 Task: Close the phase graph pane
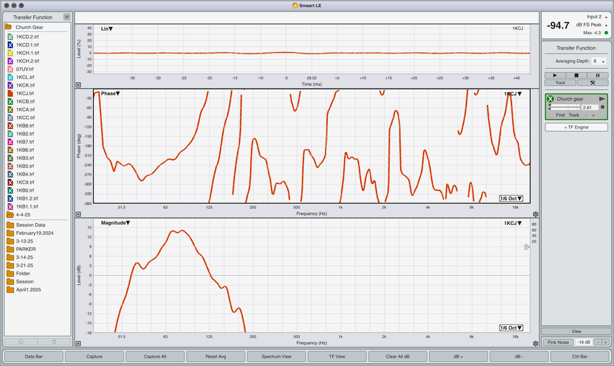[78, 214]
